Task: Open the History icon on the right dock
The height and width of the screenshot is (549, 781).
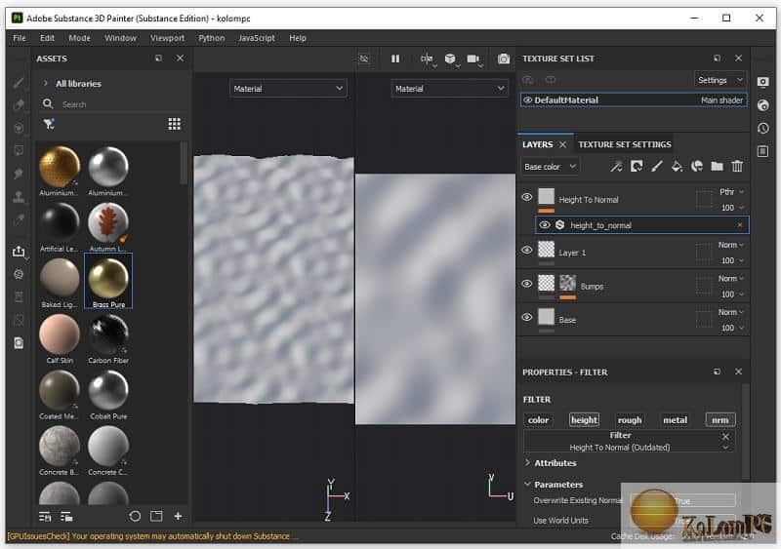Action: (762, 129)
